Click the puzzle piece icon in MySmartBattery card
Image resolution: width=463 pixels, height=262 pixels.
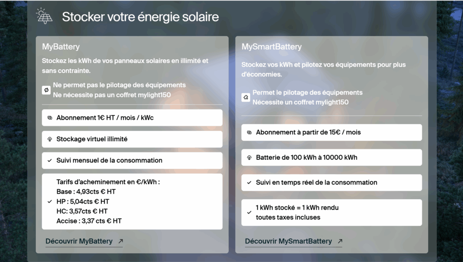pyautogui.click(x=246, y=97)
